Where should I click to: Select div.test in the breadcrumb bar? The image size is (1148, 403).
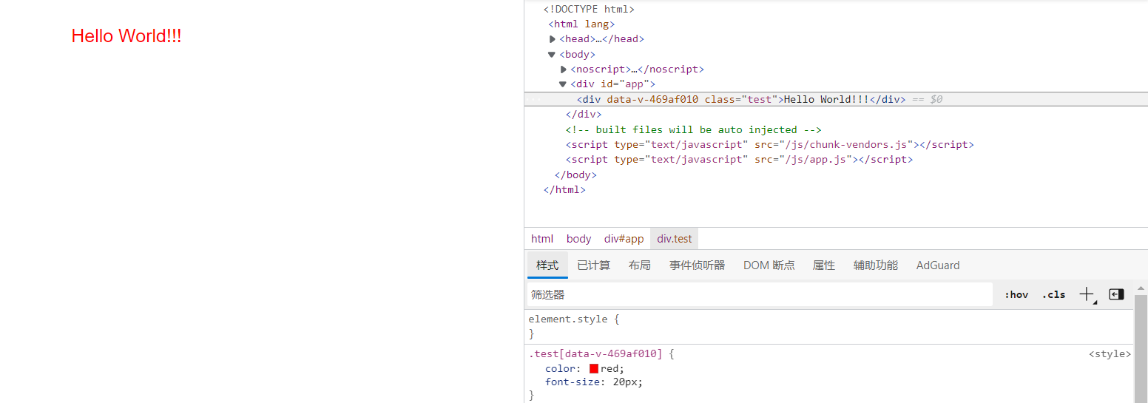675,239
